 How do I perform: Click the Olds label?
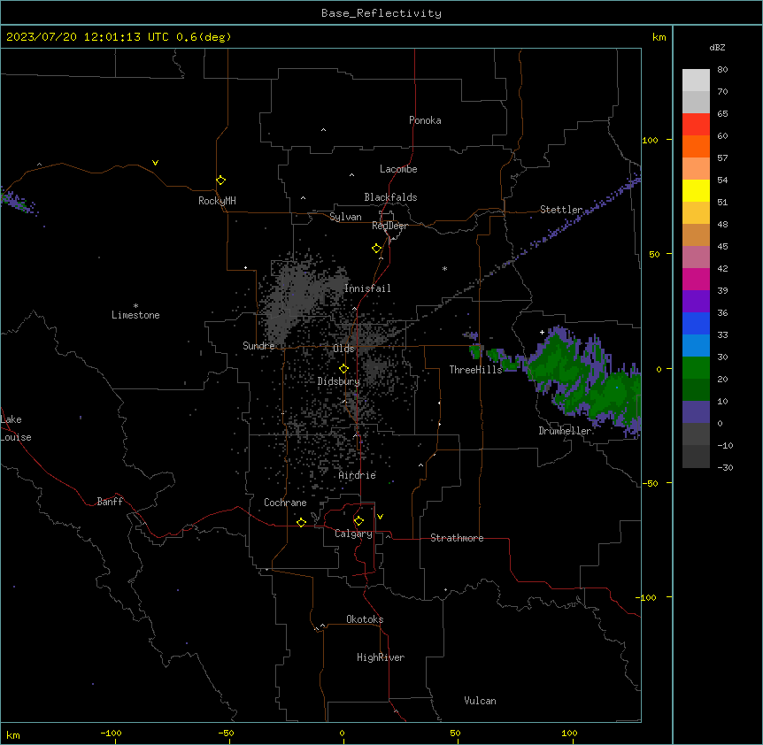click(x=343, y=349)
